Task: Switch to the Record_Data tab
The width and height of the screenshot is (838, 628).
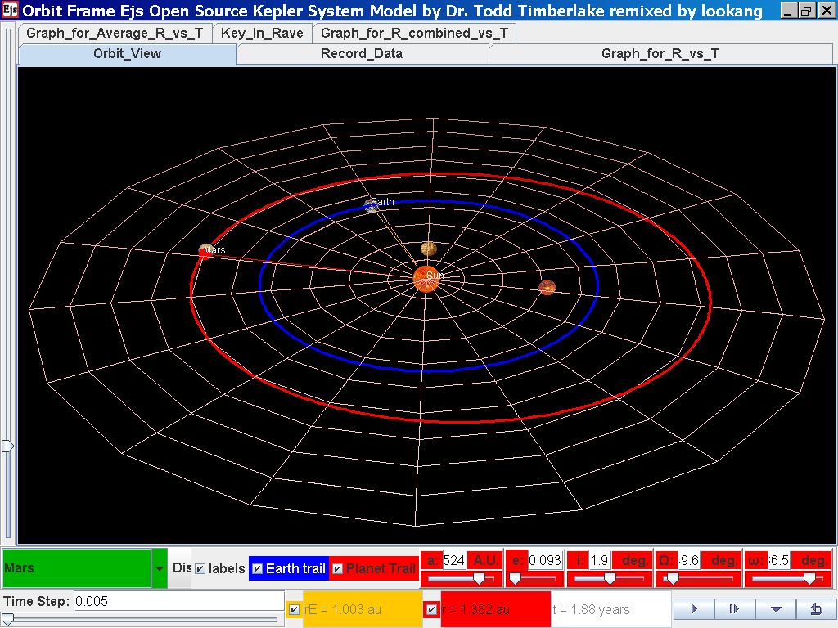Action: (361, 54)
